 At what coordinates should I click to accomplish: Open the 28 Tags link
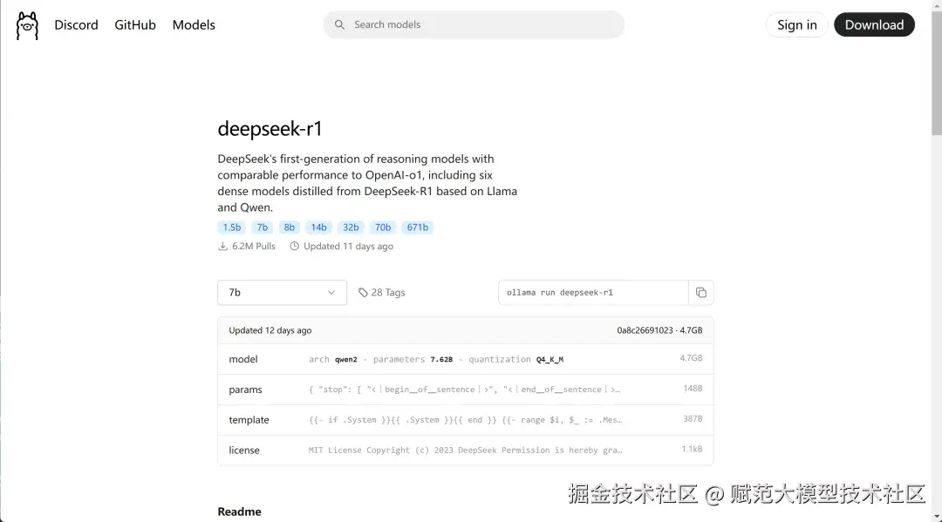point(382,293)
